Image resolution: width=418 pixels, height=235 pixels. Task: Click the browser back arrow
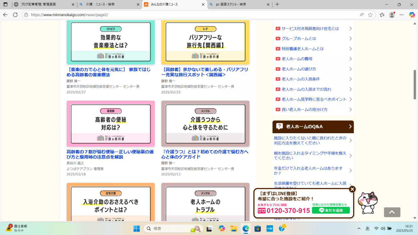(5, 15)
